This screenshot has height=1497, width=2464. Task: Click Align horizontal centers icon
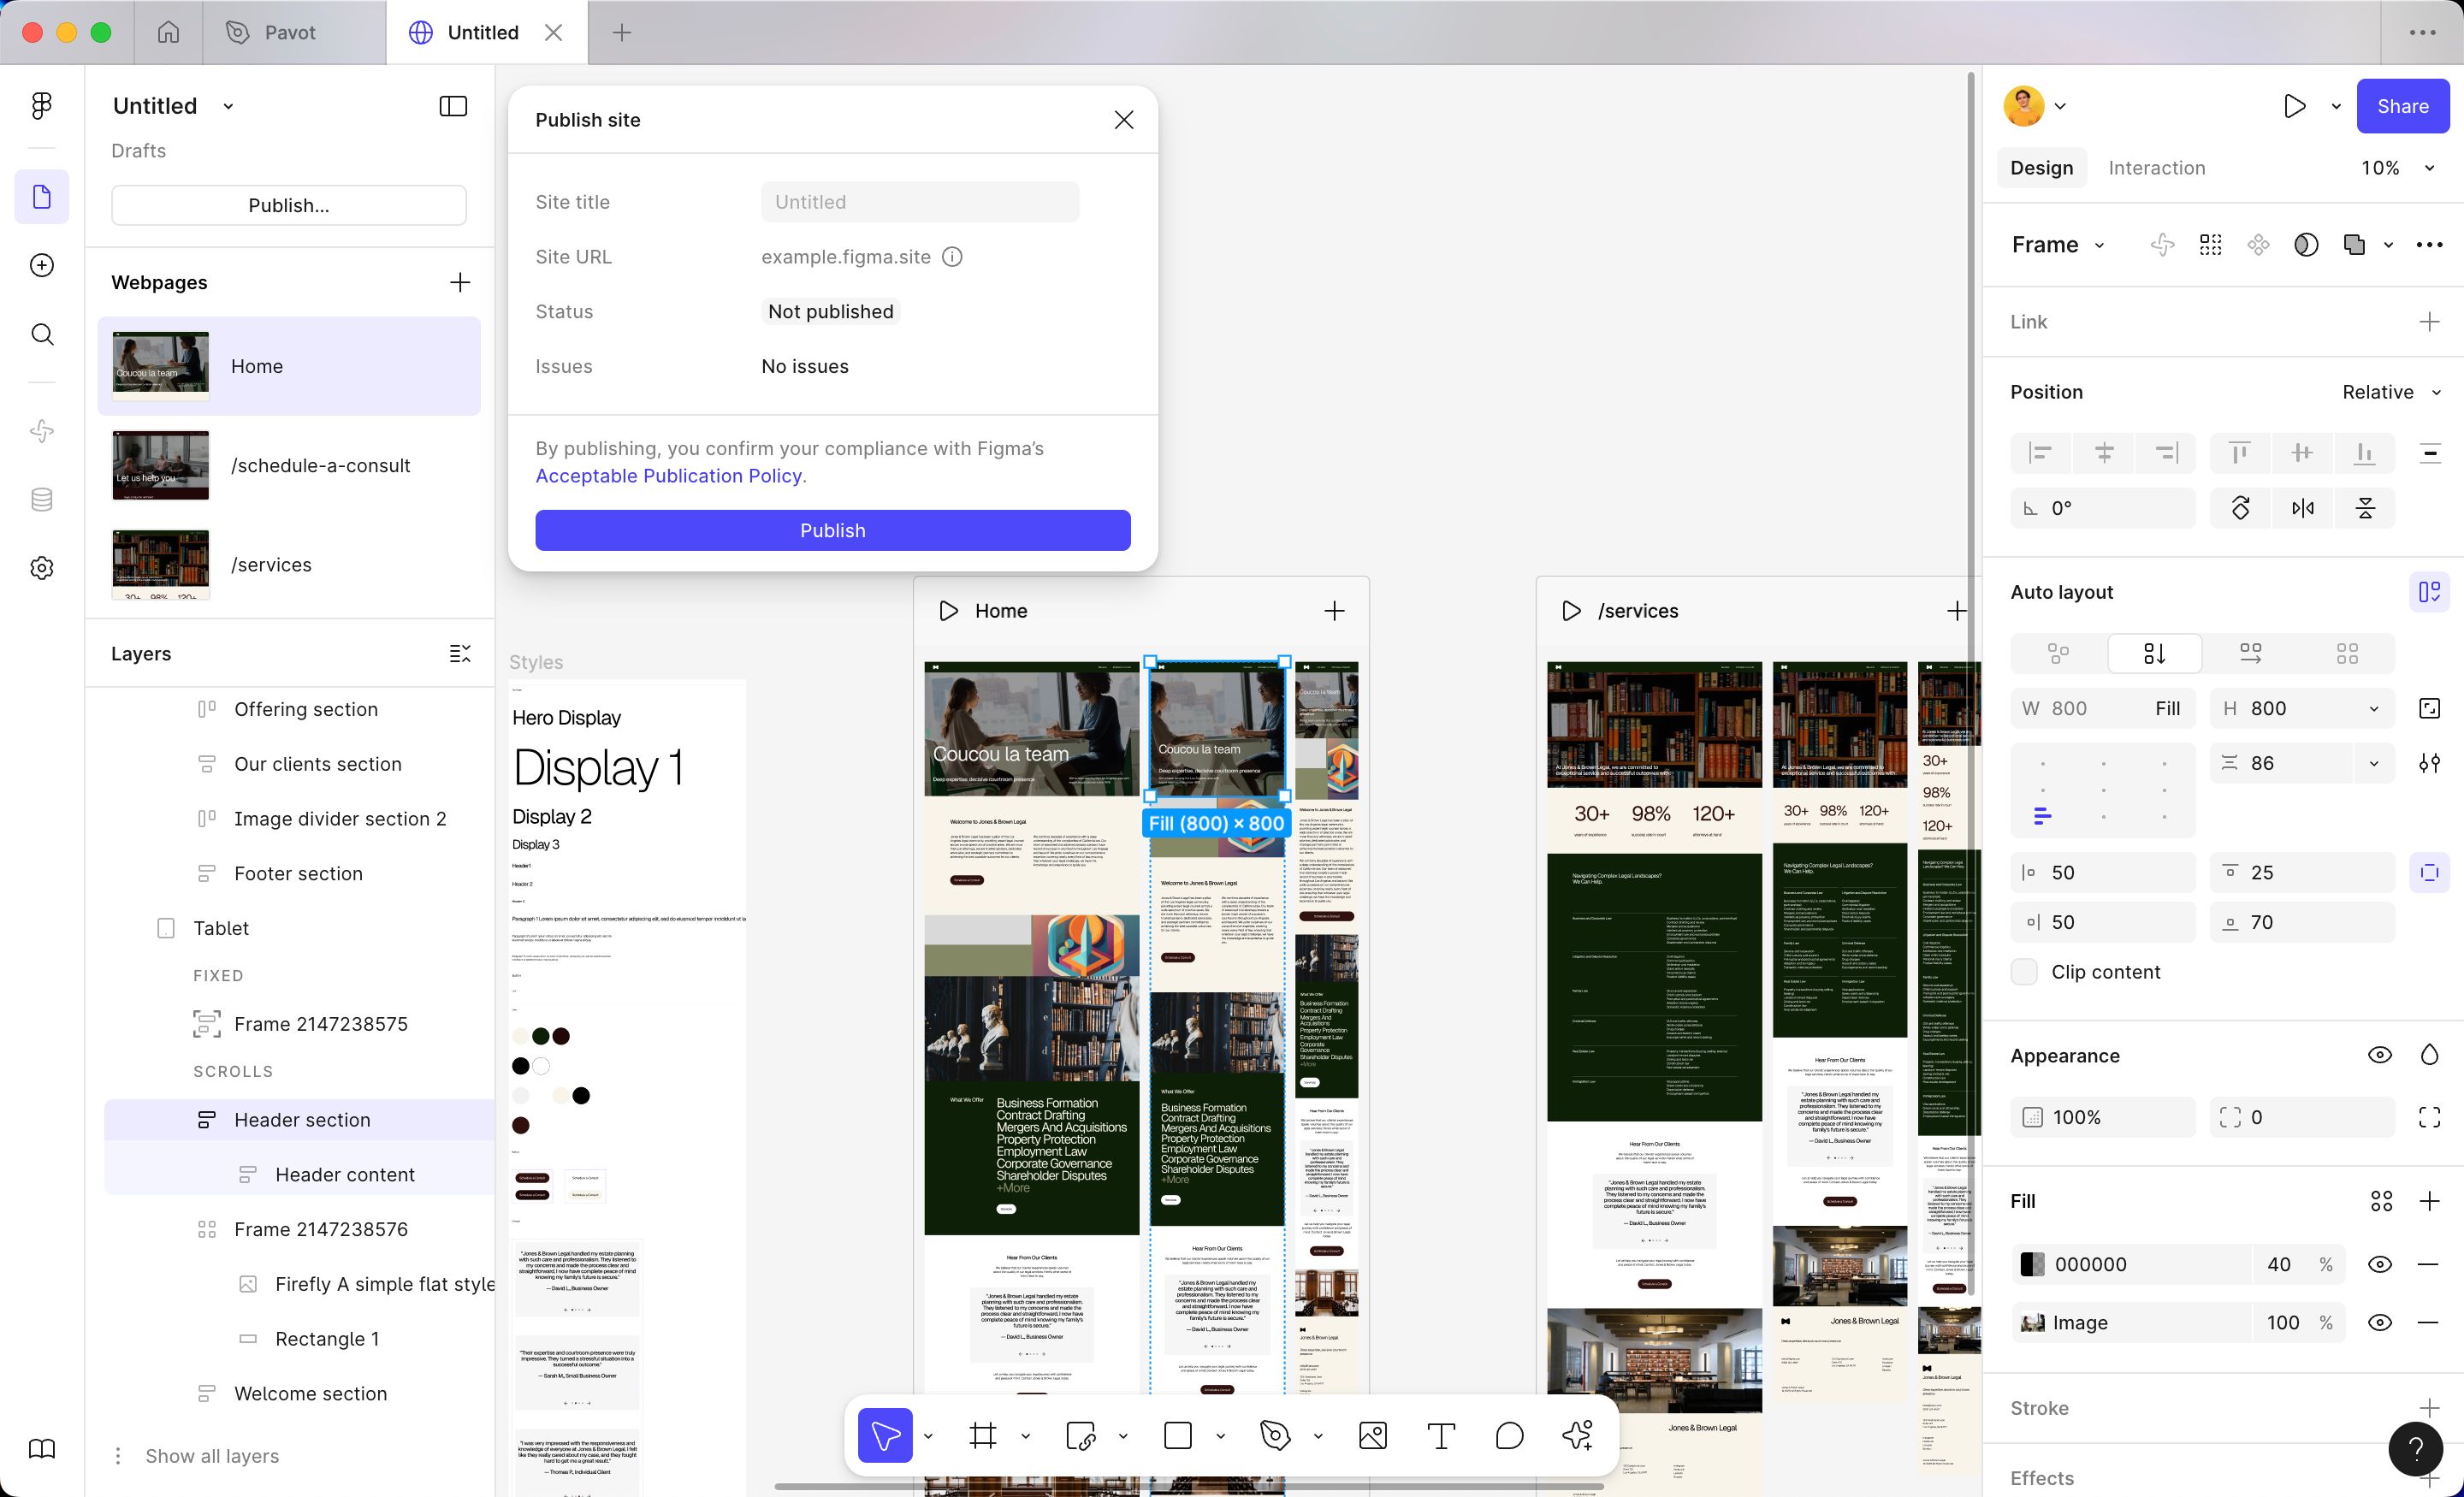click(2104, 453)
